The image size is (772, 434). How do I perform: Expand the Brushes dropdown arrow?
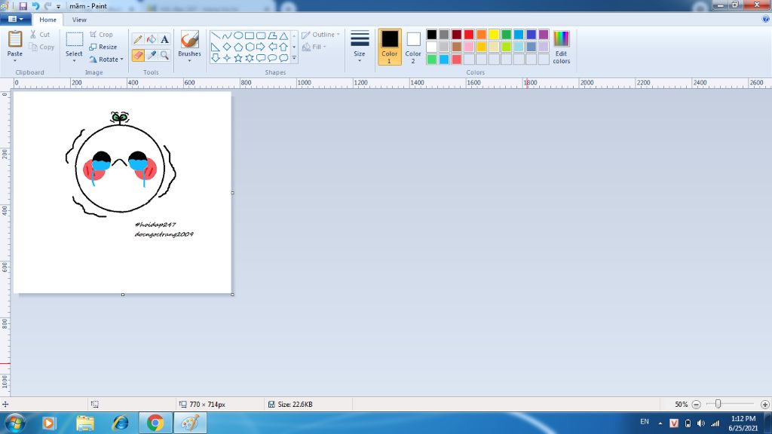point(189,60)
